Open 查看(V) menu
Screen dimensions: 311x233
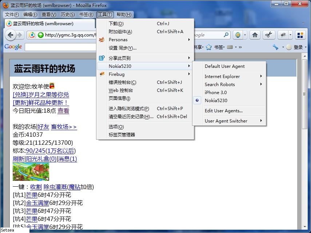49,15
